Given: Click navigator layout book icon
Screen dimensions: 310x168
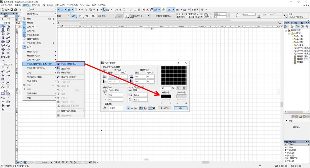Looking at the screenshot, I should tap(302, 26).
